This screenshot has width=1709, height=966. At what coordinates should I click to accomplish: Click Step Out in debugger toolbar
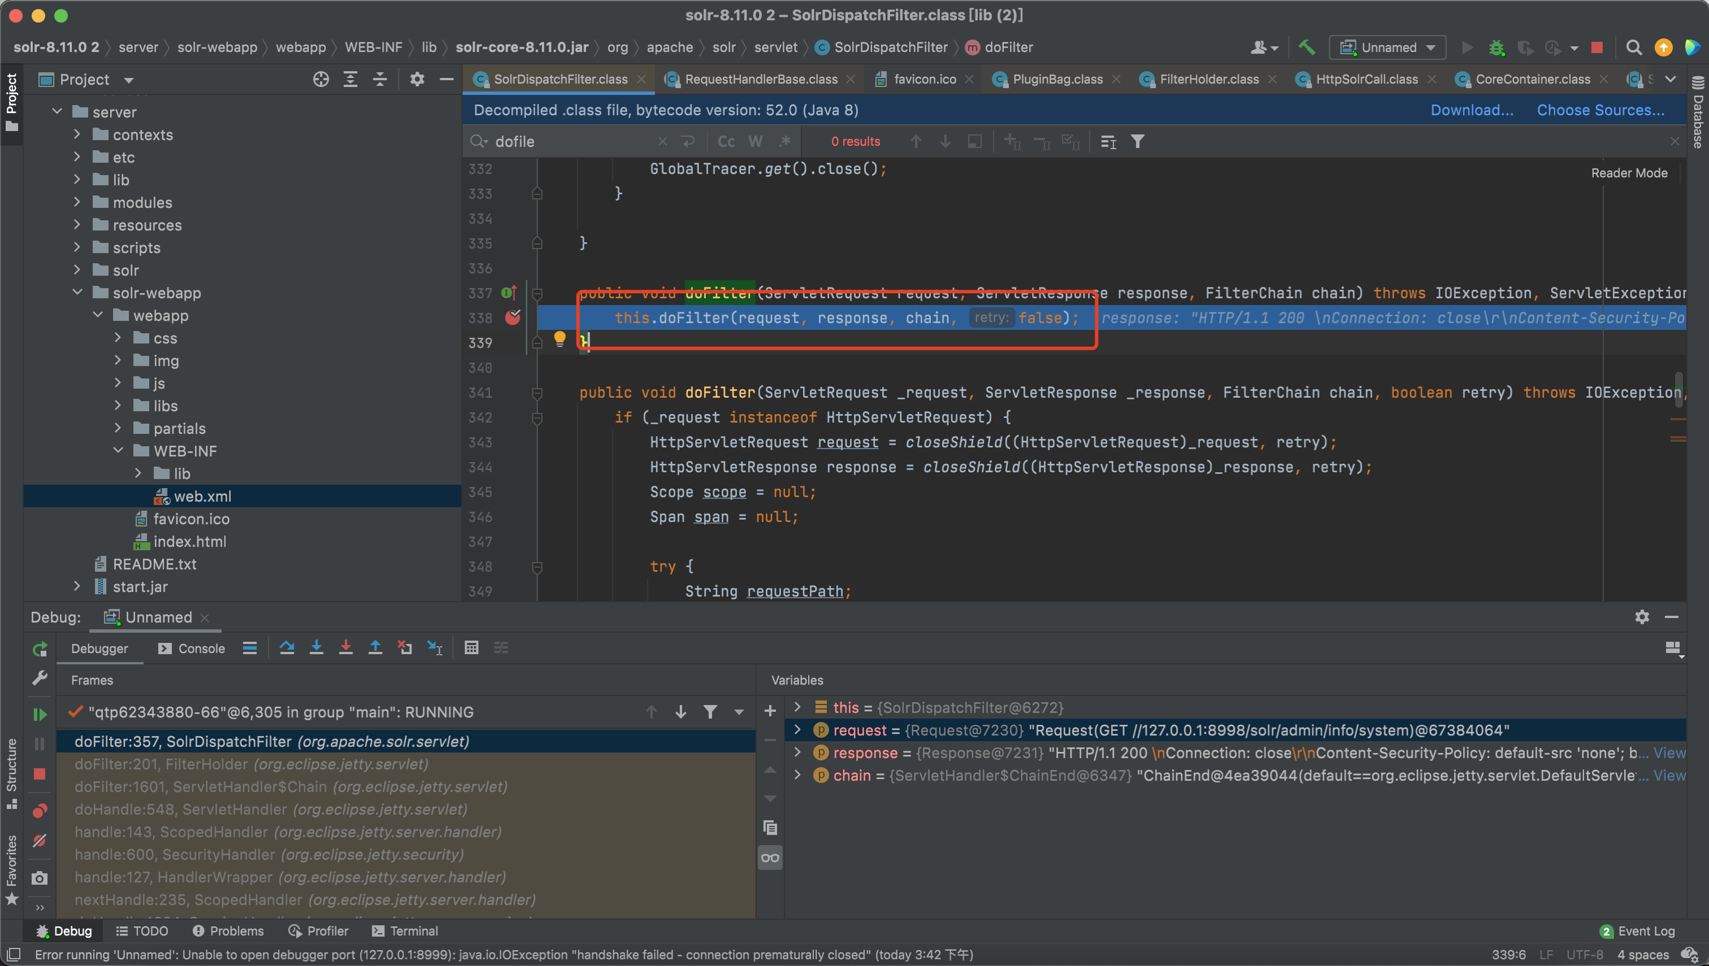[375, 648]
